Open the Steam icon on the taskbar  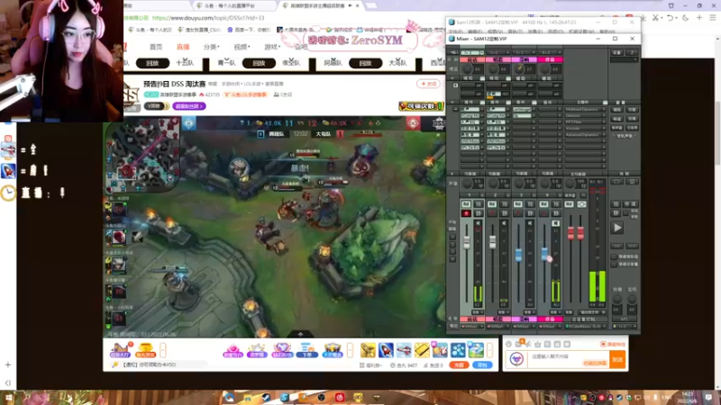click(266, 397)
